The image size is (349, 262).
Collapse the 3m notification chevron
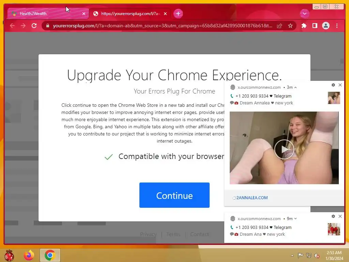(x=295, y=88)
